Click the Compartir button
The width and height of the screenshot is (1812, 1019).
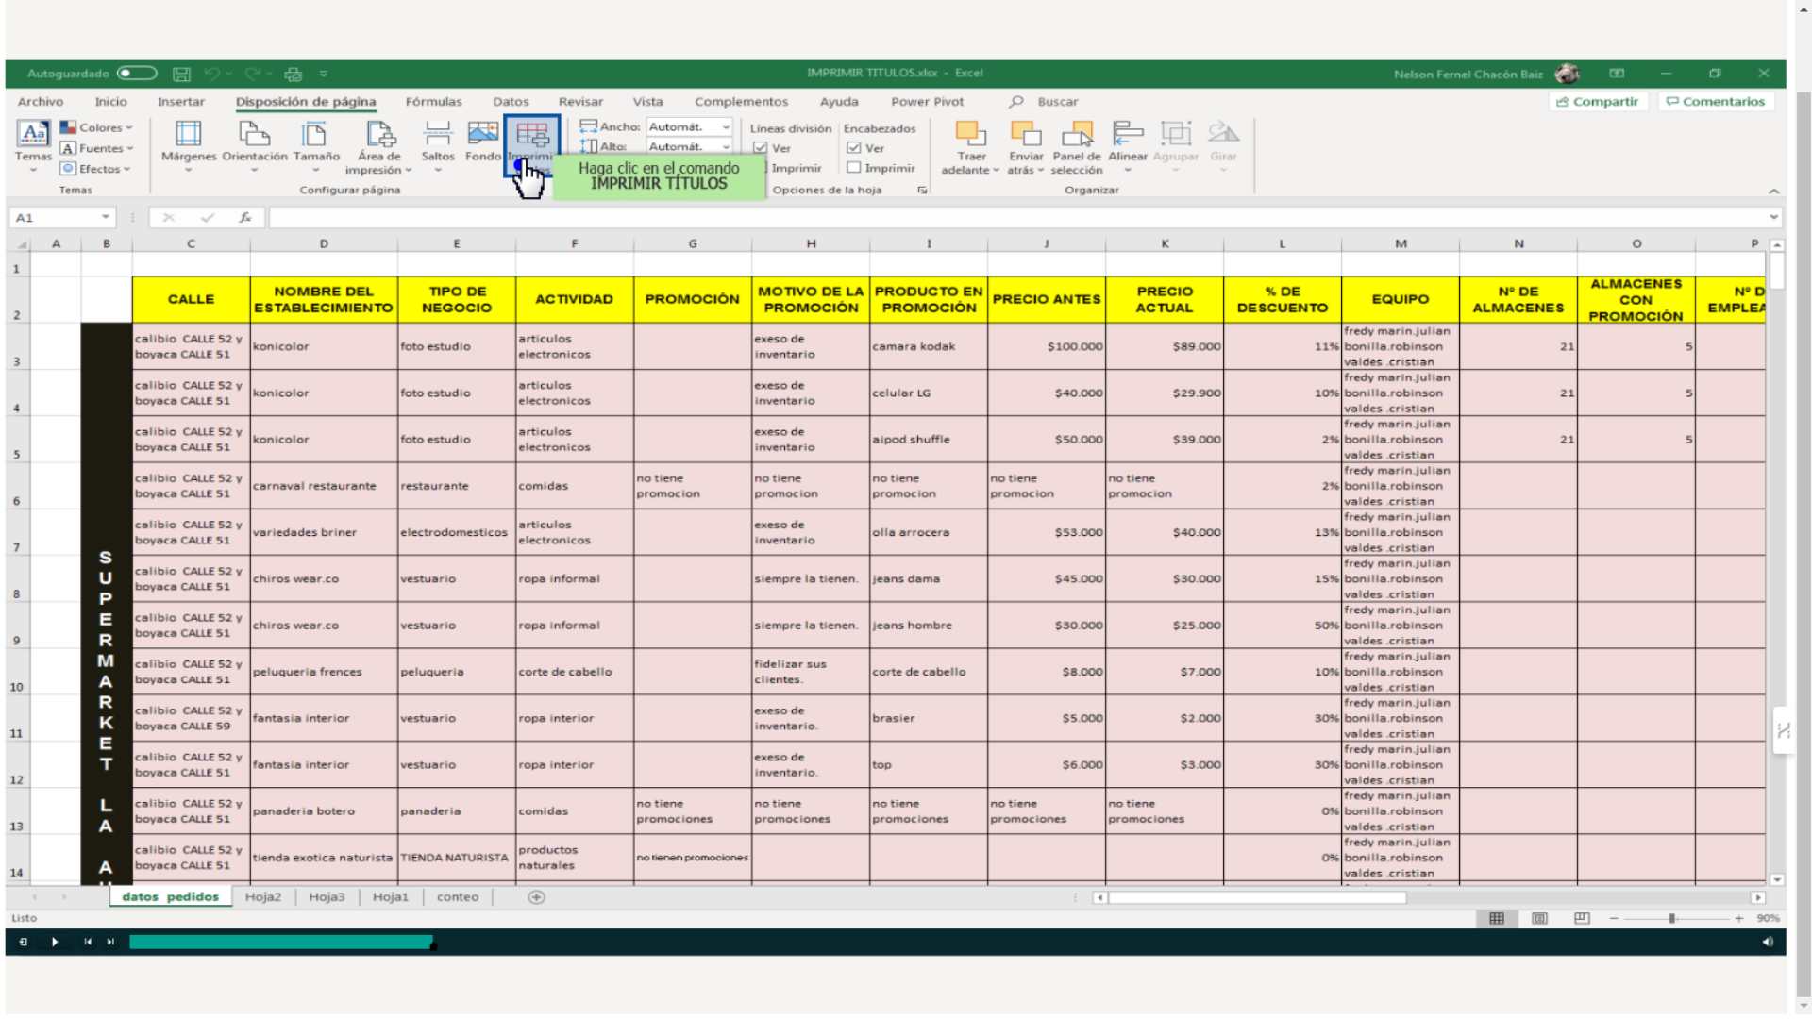[x=1597, y=102]
